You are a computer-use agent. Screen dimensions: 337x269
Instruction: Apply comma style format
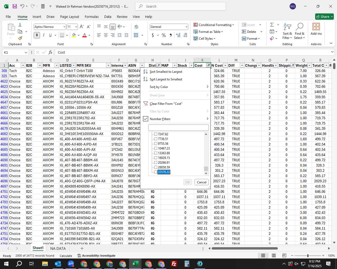171,35
